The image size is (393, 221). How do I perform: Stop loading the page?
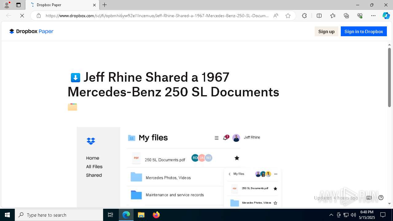[22, 16]
